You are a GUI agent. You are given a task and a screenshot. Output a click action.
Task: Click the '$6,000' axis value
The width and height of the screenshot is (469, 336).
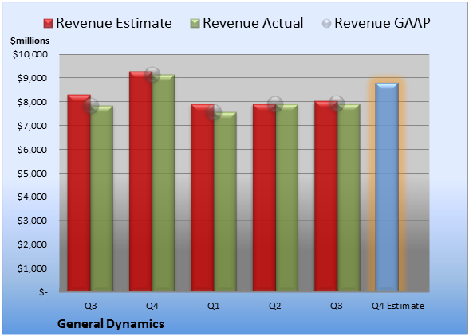(x=32, y=150)
